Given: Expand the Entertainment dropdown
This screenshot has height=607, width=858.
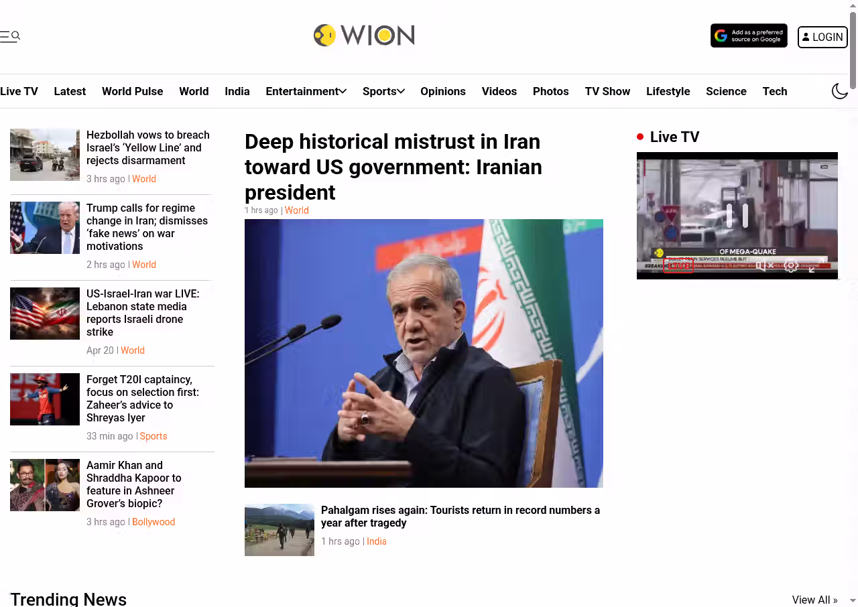Looking at the screenshot, I should click(x=306, y=91).
